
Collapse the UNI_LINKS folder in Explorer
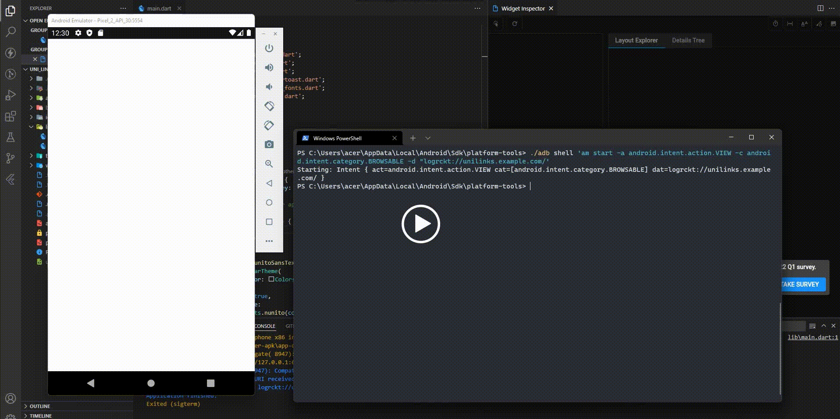[25, 69]
